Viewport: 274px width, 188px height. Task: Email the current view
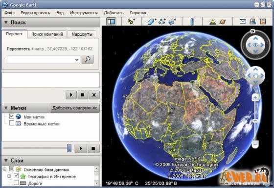point(243,22)
